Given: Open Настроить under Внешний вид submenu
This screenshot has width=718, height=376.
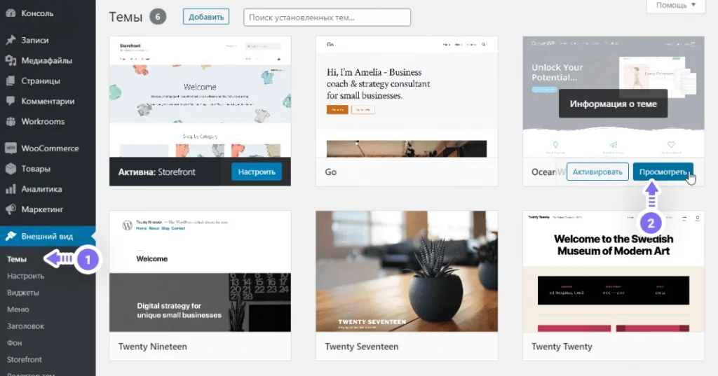Looking at the screenshot, I should pos(26,276).
